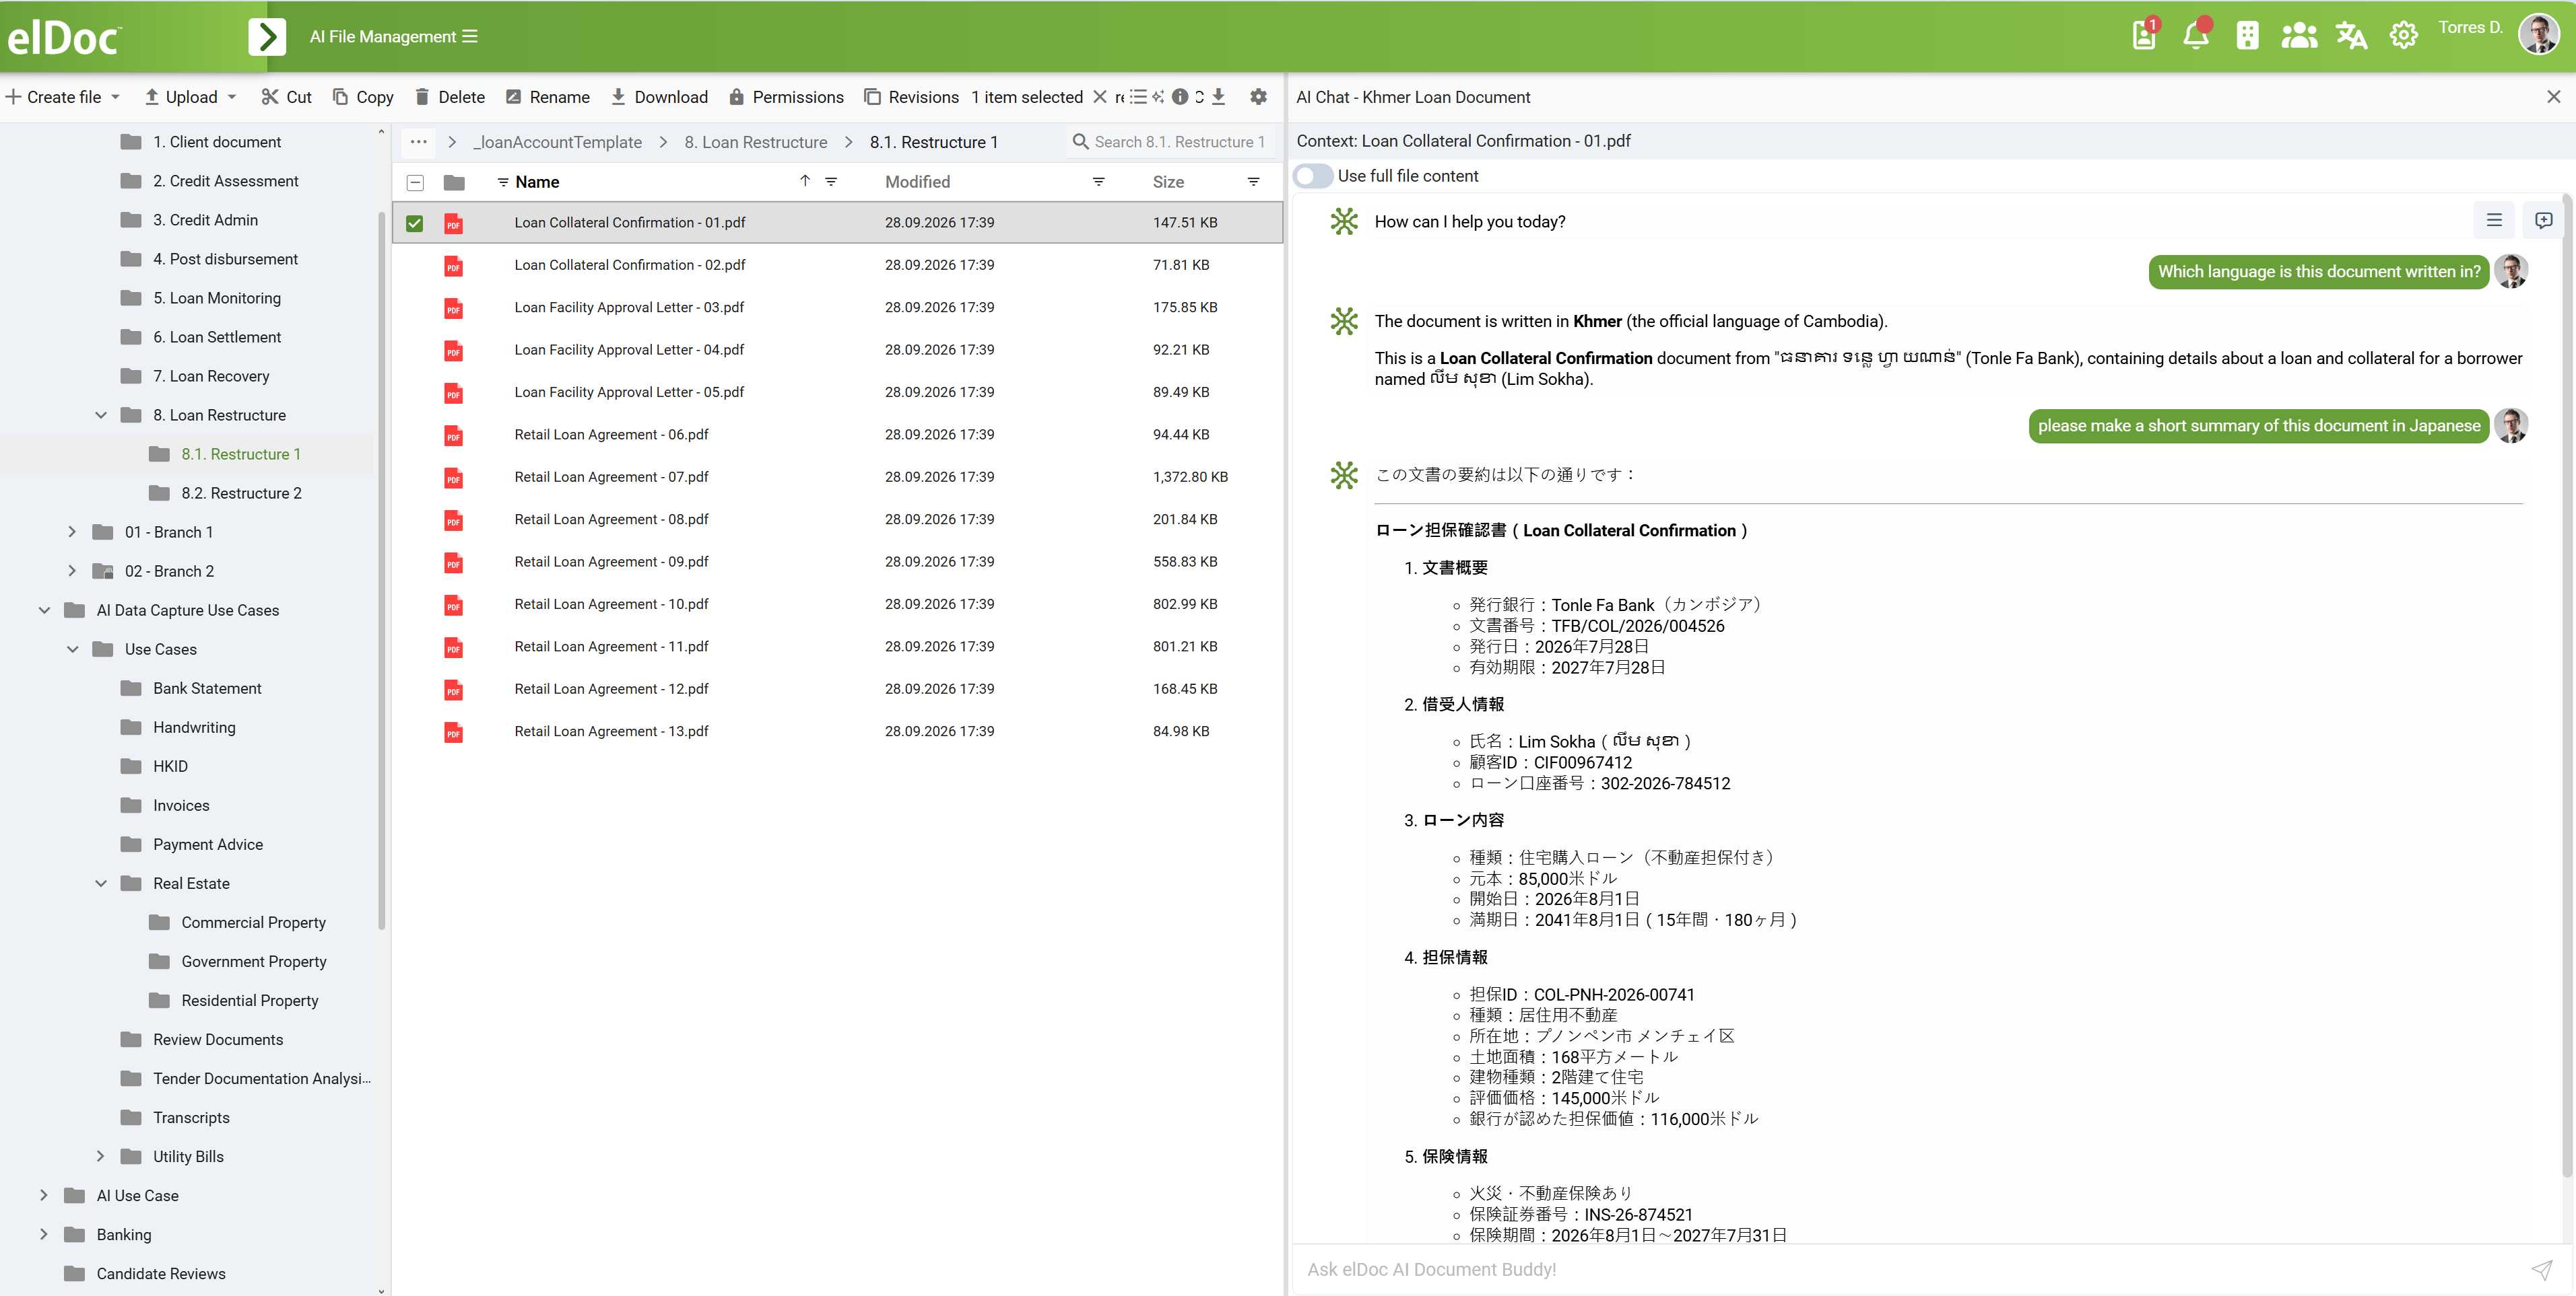The image size is (2576, 1296).
Task: Click the green arrow sidebar toggle next to elDoc logo
Action: point(267,37)
